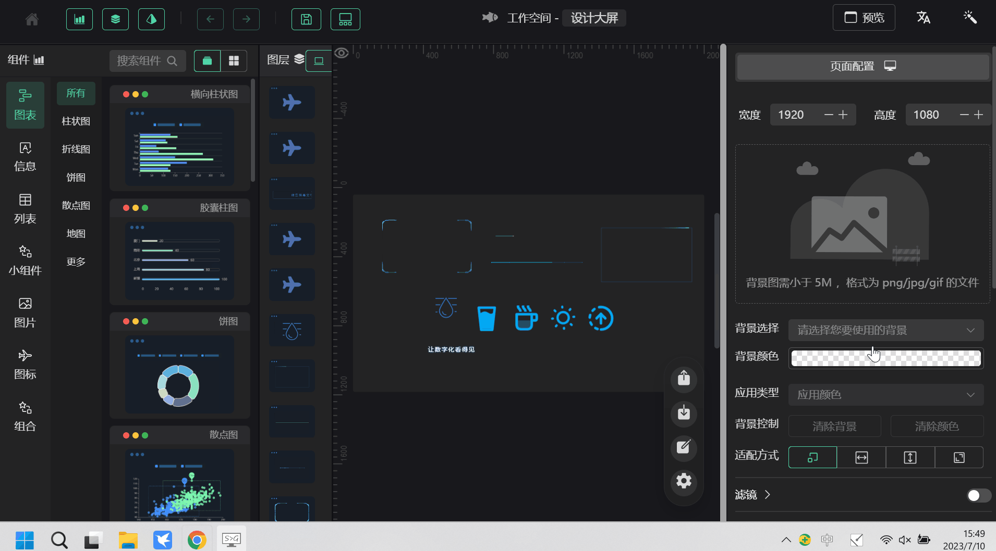Open the 背景选择 dropdown
The image size is (996, 551).
click(x=886, y=330)
